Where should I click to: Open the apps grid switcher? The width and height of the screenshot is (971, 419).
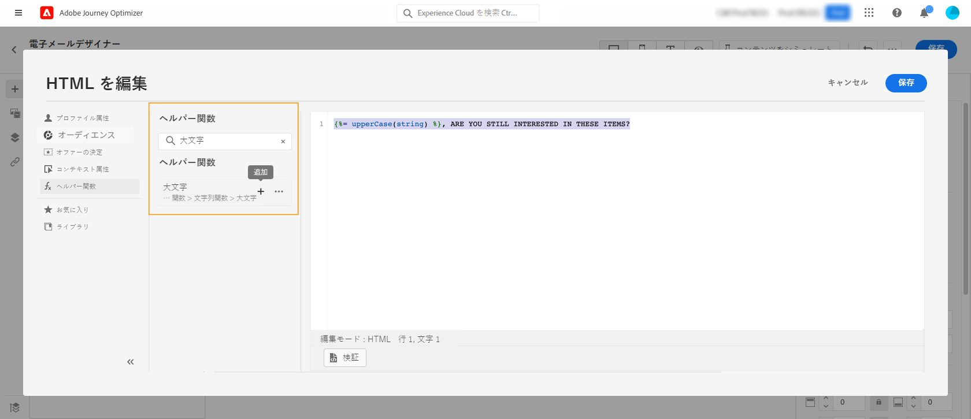pos(869,13)
